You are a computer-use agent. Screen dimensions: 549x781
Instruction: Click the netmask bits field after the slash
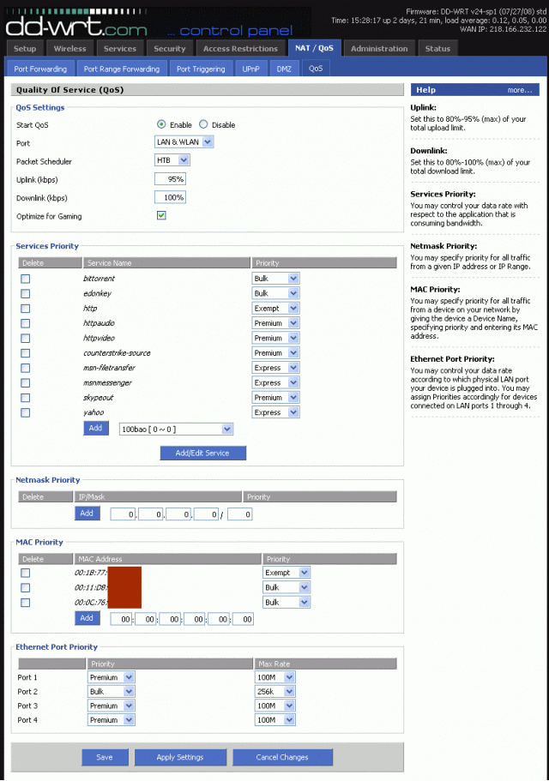240,514
